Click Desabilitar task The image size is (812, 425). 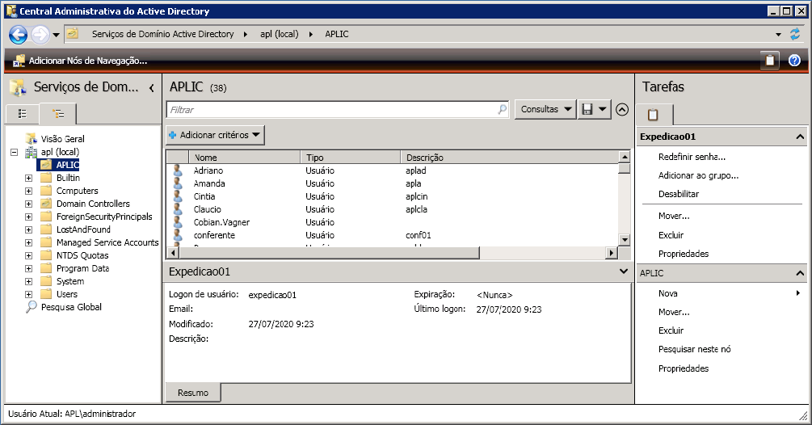(679, 194)
